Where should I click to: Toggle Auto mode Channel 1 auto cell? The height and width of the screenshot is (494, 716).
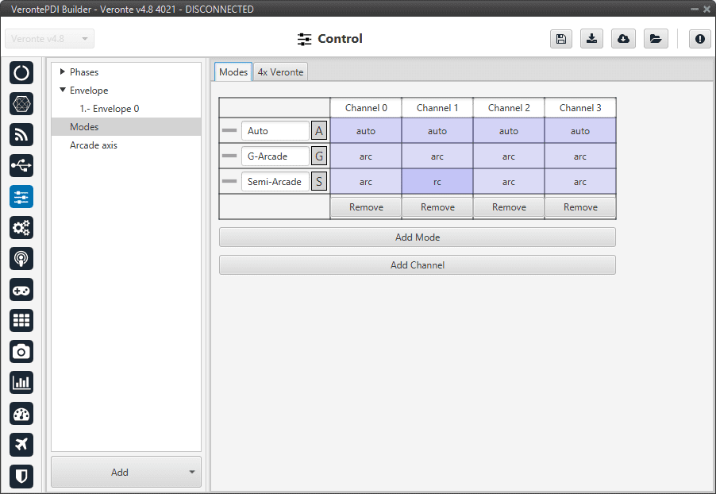[437, 131]
